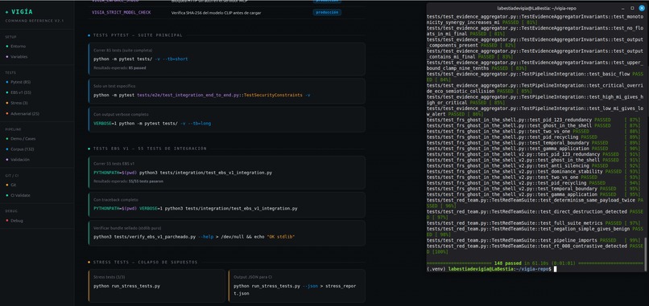Open the Debug sidebar entry
The height and width of the screenshot is (306, 649).
(x=17, y=221)
